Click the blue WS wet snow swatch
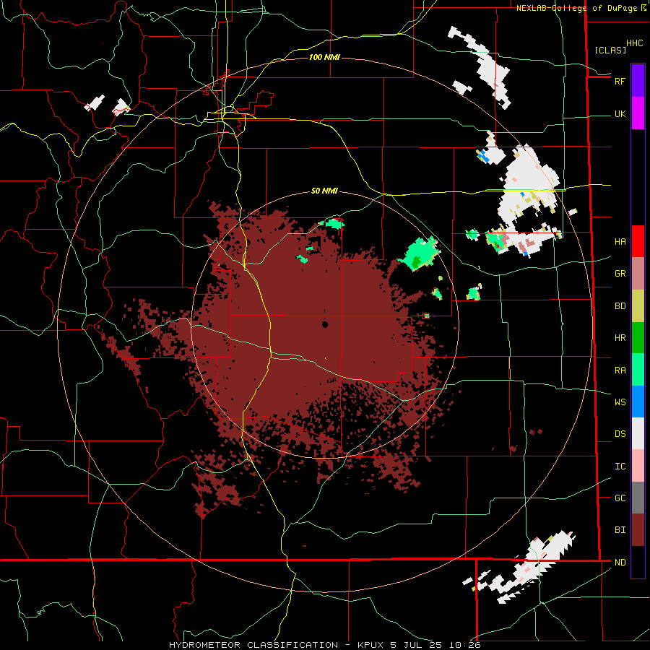This screenshot has height=650, width=650. [x=638, y=402]
